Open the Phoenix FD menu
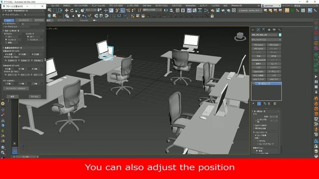This screenshot has height=179, width=319. tap(236, 5)
